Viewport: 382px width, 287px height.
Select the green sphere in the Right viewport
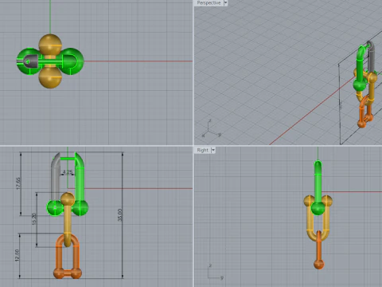tap(318, 208)
